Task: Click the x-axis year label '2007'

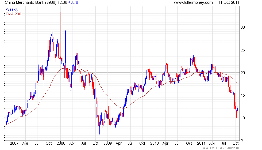Action: (x=14, y=144)
